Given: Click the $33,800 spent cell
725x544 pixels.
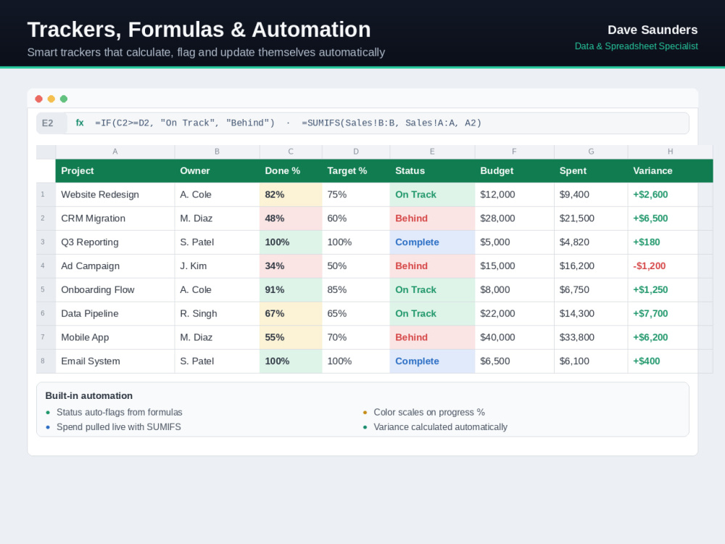Looking at the screenshot, I should tap(591, 337).
